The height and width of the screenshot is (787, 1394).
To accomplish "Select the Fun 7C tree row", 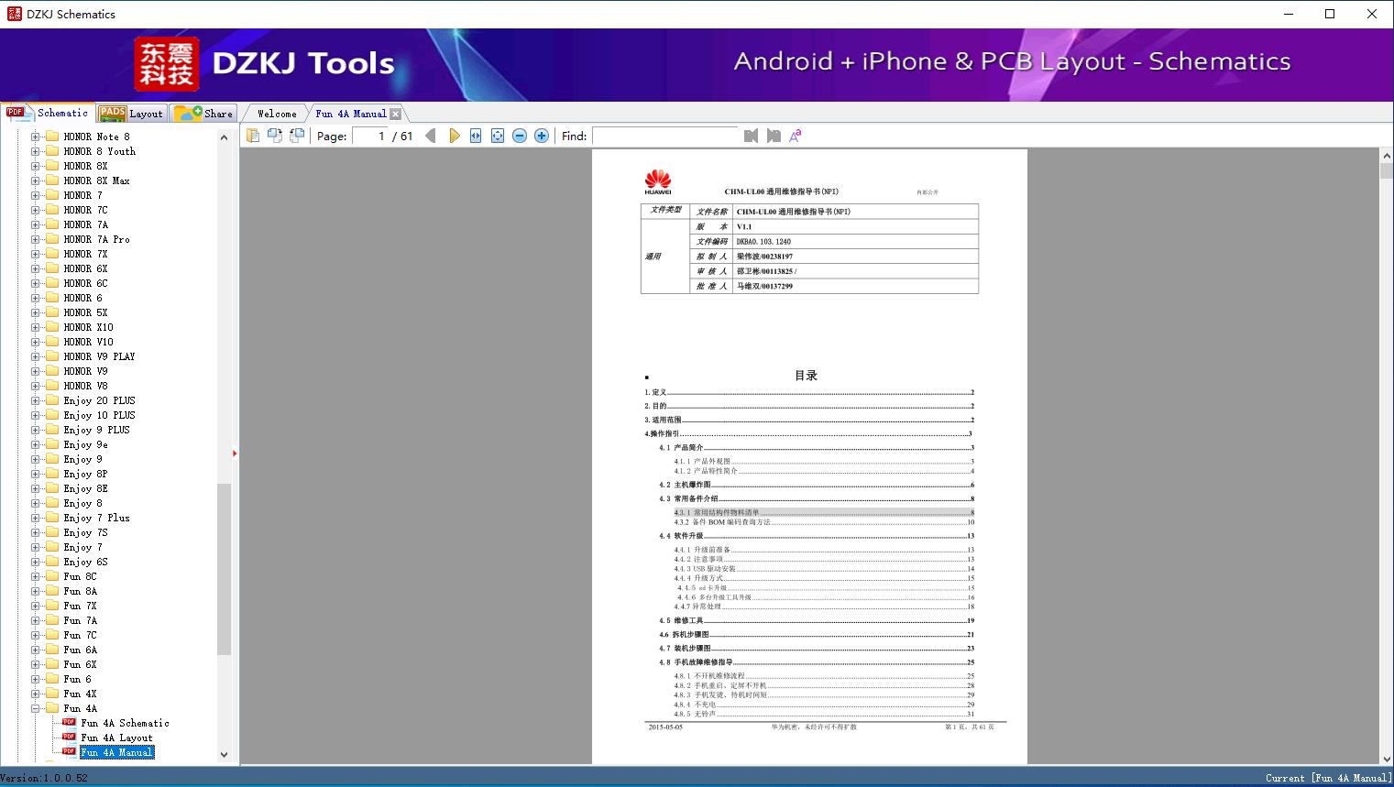I will point(80,635).
